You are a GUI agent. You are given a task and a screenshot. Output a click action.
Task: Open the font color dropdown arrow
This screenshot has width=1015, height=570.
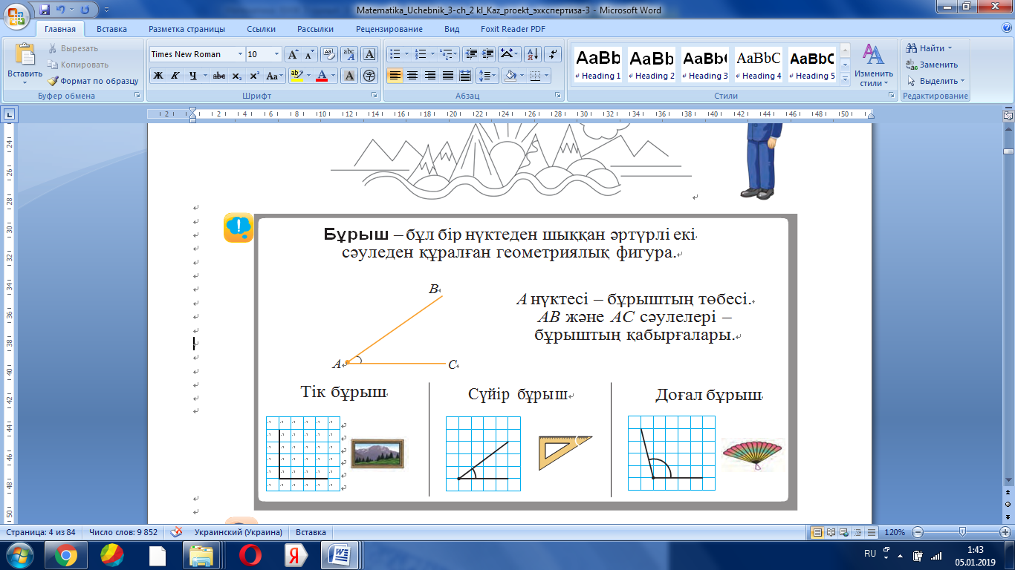(334, 76)
